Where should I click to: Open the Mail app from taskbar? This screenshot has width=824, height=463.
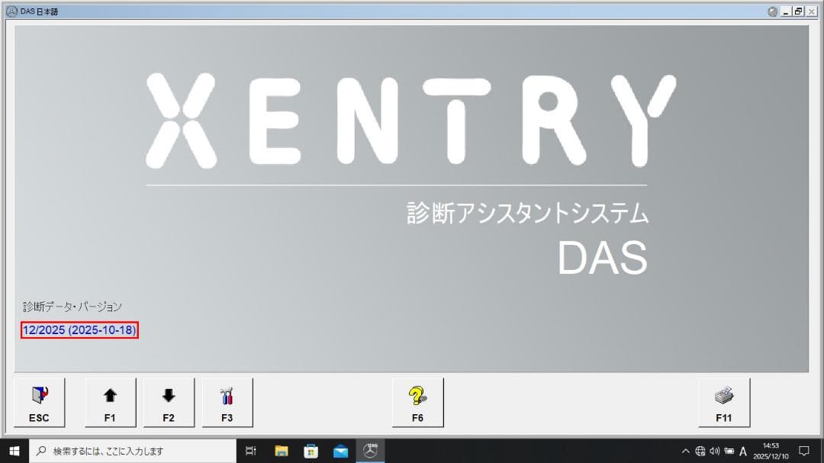(340, 450)
